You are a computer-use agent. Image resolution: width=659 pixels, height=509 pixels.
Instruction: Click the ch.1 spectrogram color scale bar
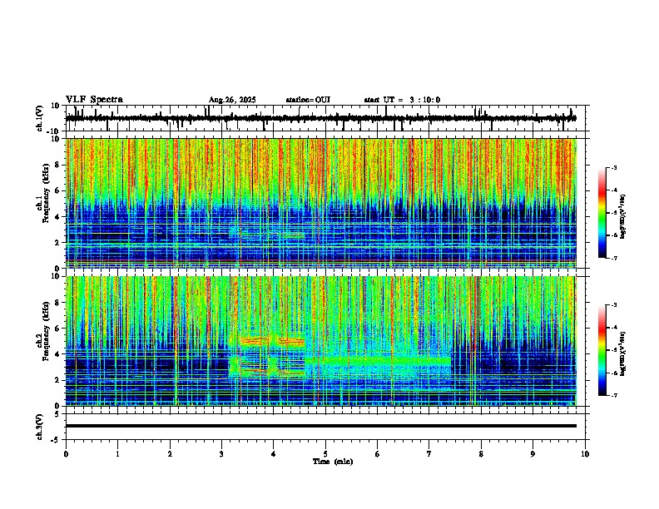602,213
